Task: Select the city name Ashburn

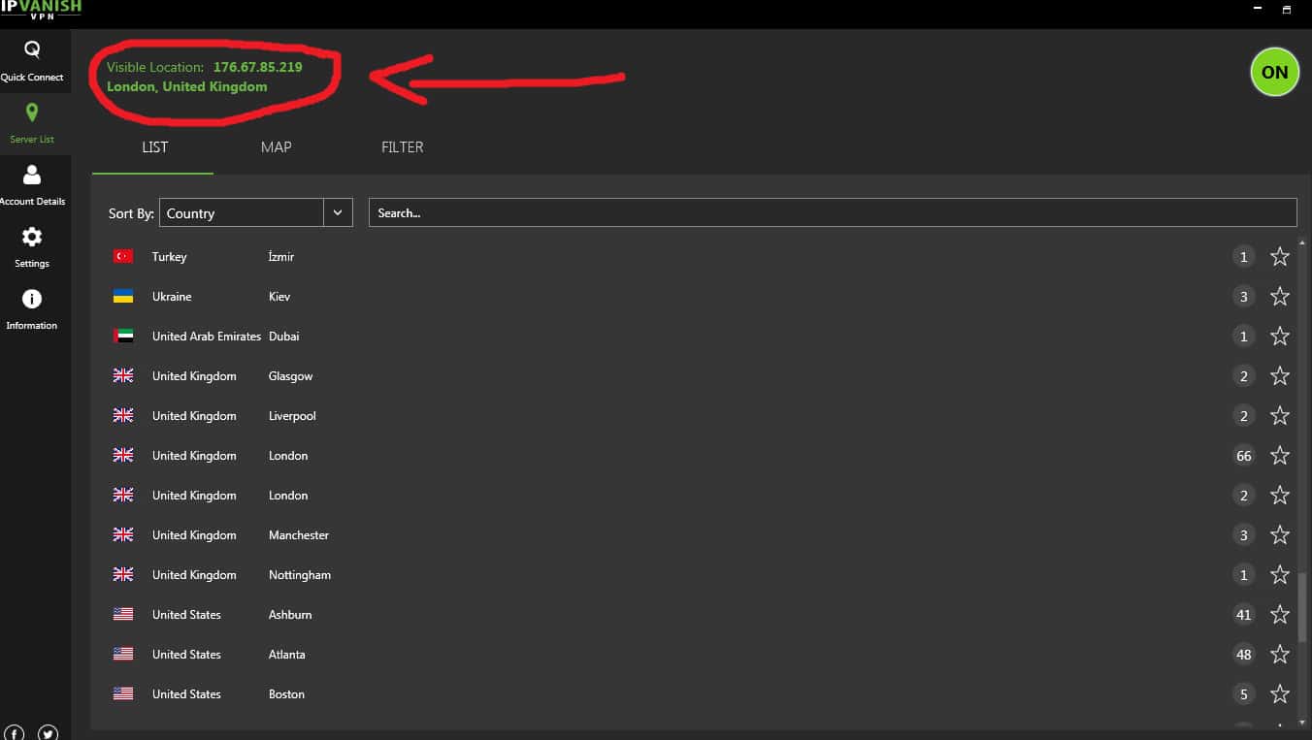Action: click(290, 615)
